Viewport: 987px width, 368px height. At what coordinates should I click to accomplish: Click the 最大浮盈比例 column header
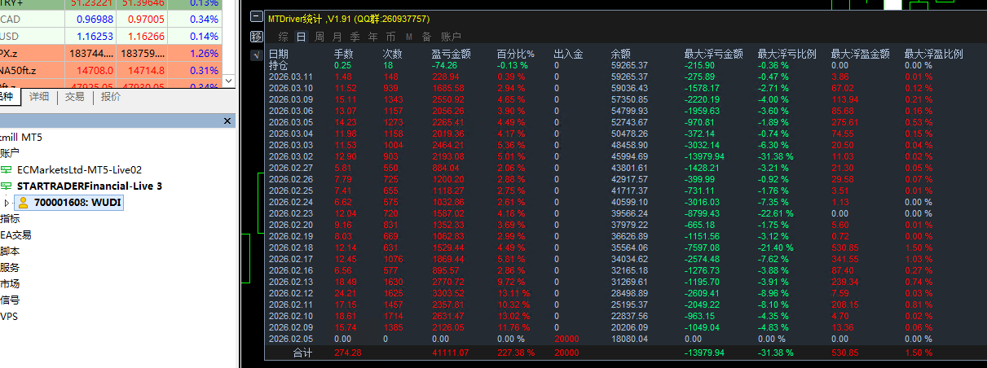coord(933,54)
